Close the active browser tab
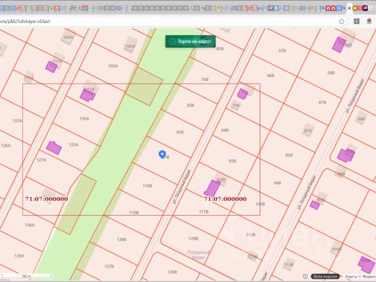This screenshot has height=282, width=376. coord(350,8)
